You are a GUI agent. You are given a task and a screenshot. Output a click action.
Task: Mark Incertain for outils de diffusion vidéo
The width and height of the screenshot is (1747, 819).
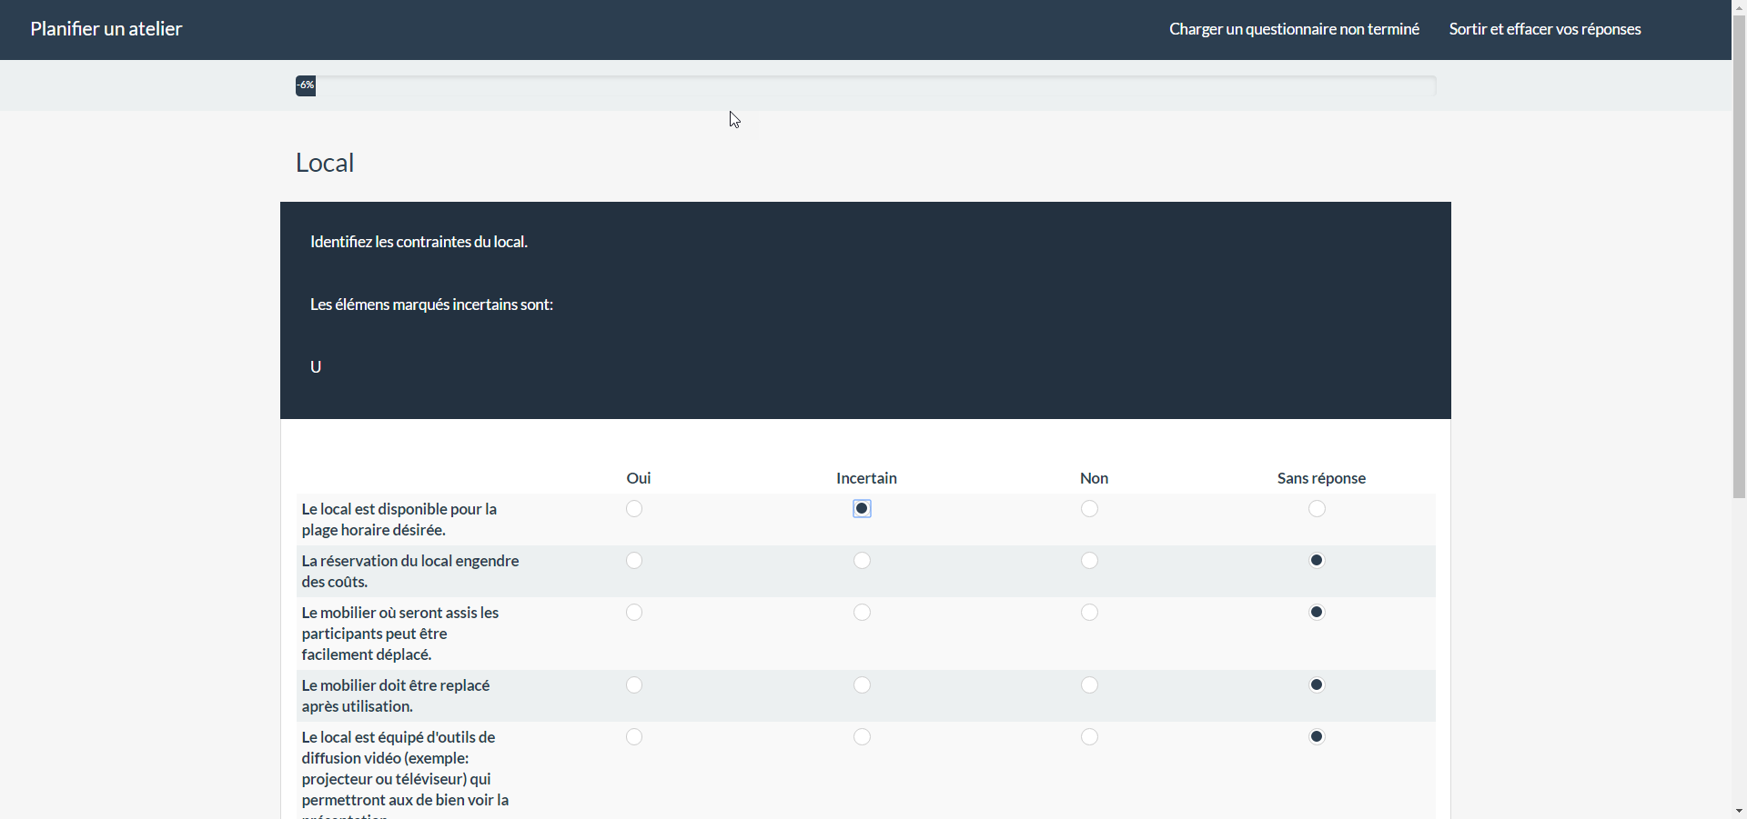tap(862, 737)
